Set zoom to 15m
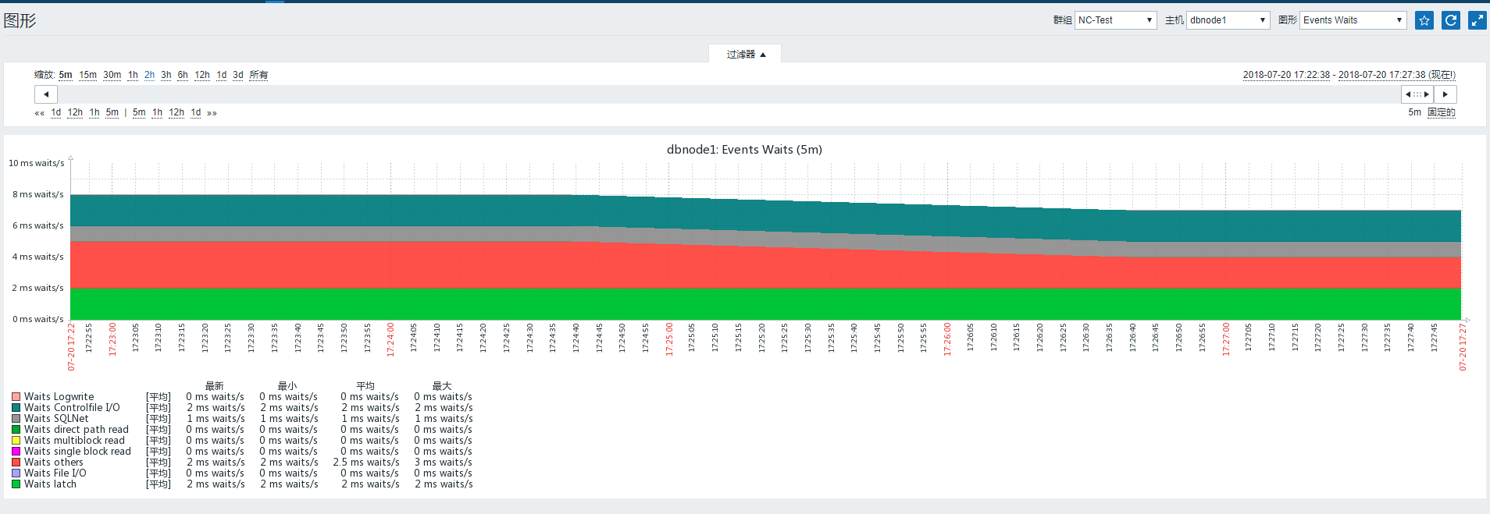This screenshot has width=1490, height=514. tap(87, 75)
